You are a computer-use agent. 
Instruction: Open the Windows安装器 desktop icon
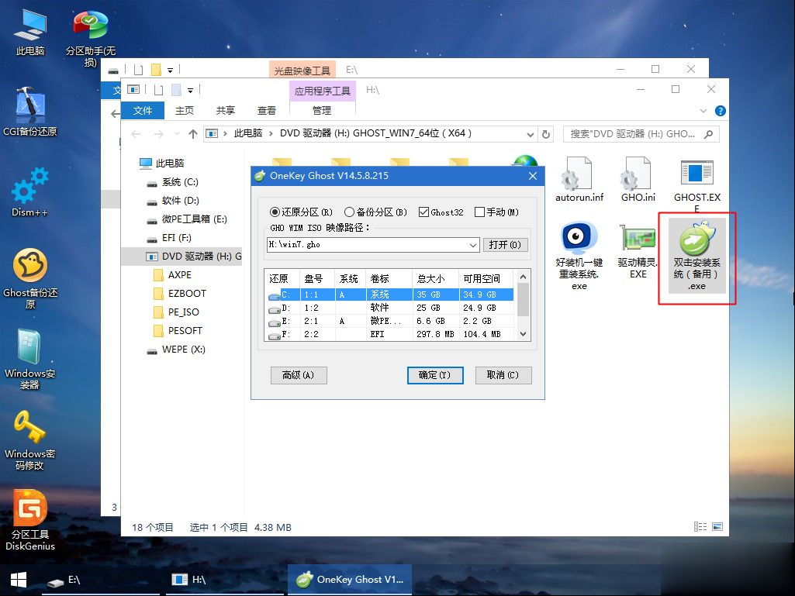(30, 360)
